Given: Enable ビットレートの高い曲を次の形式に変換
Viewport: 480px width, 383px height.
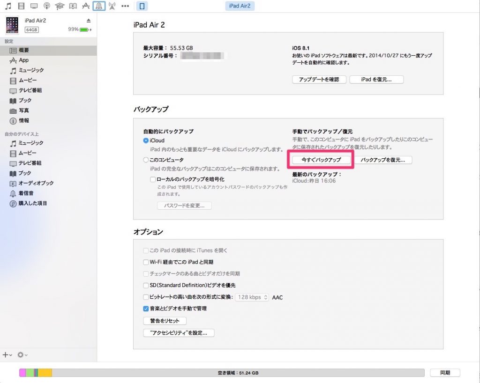Looking at the screenshot, I should (x=146, y=297).
